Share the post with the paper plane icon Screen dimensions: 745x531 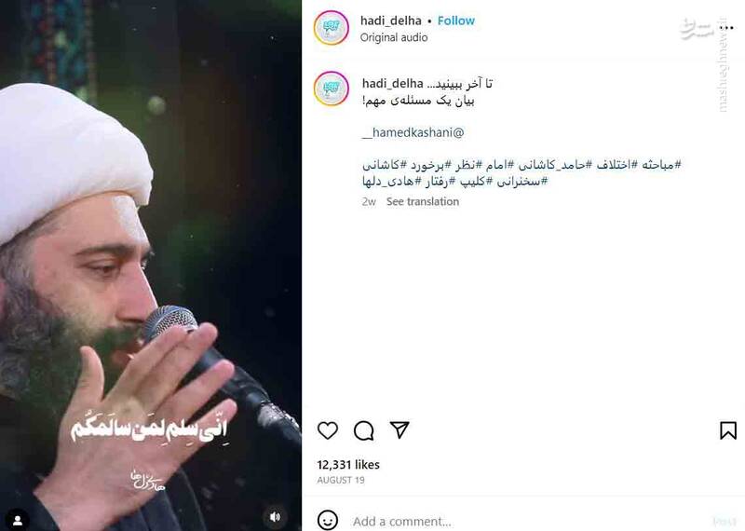[x=400, y=429]
